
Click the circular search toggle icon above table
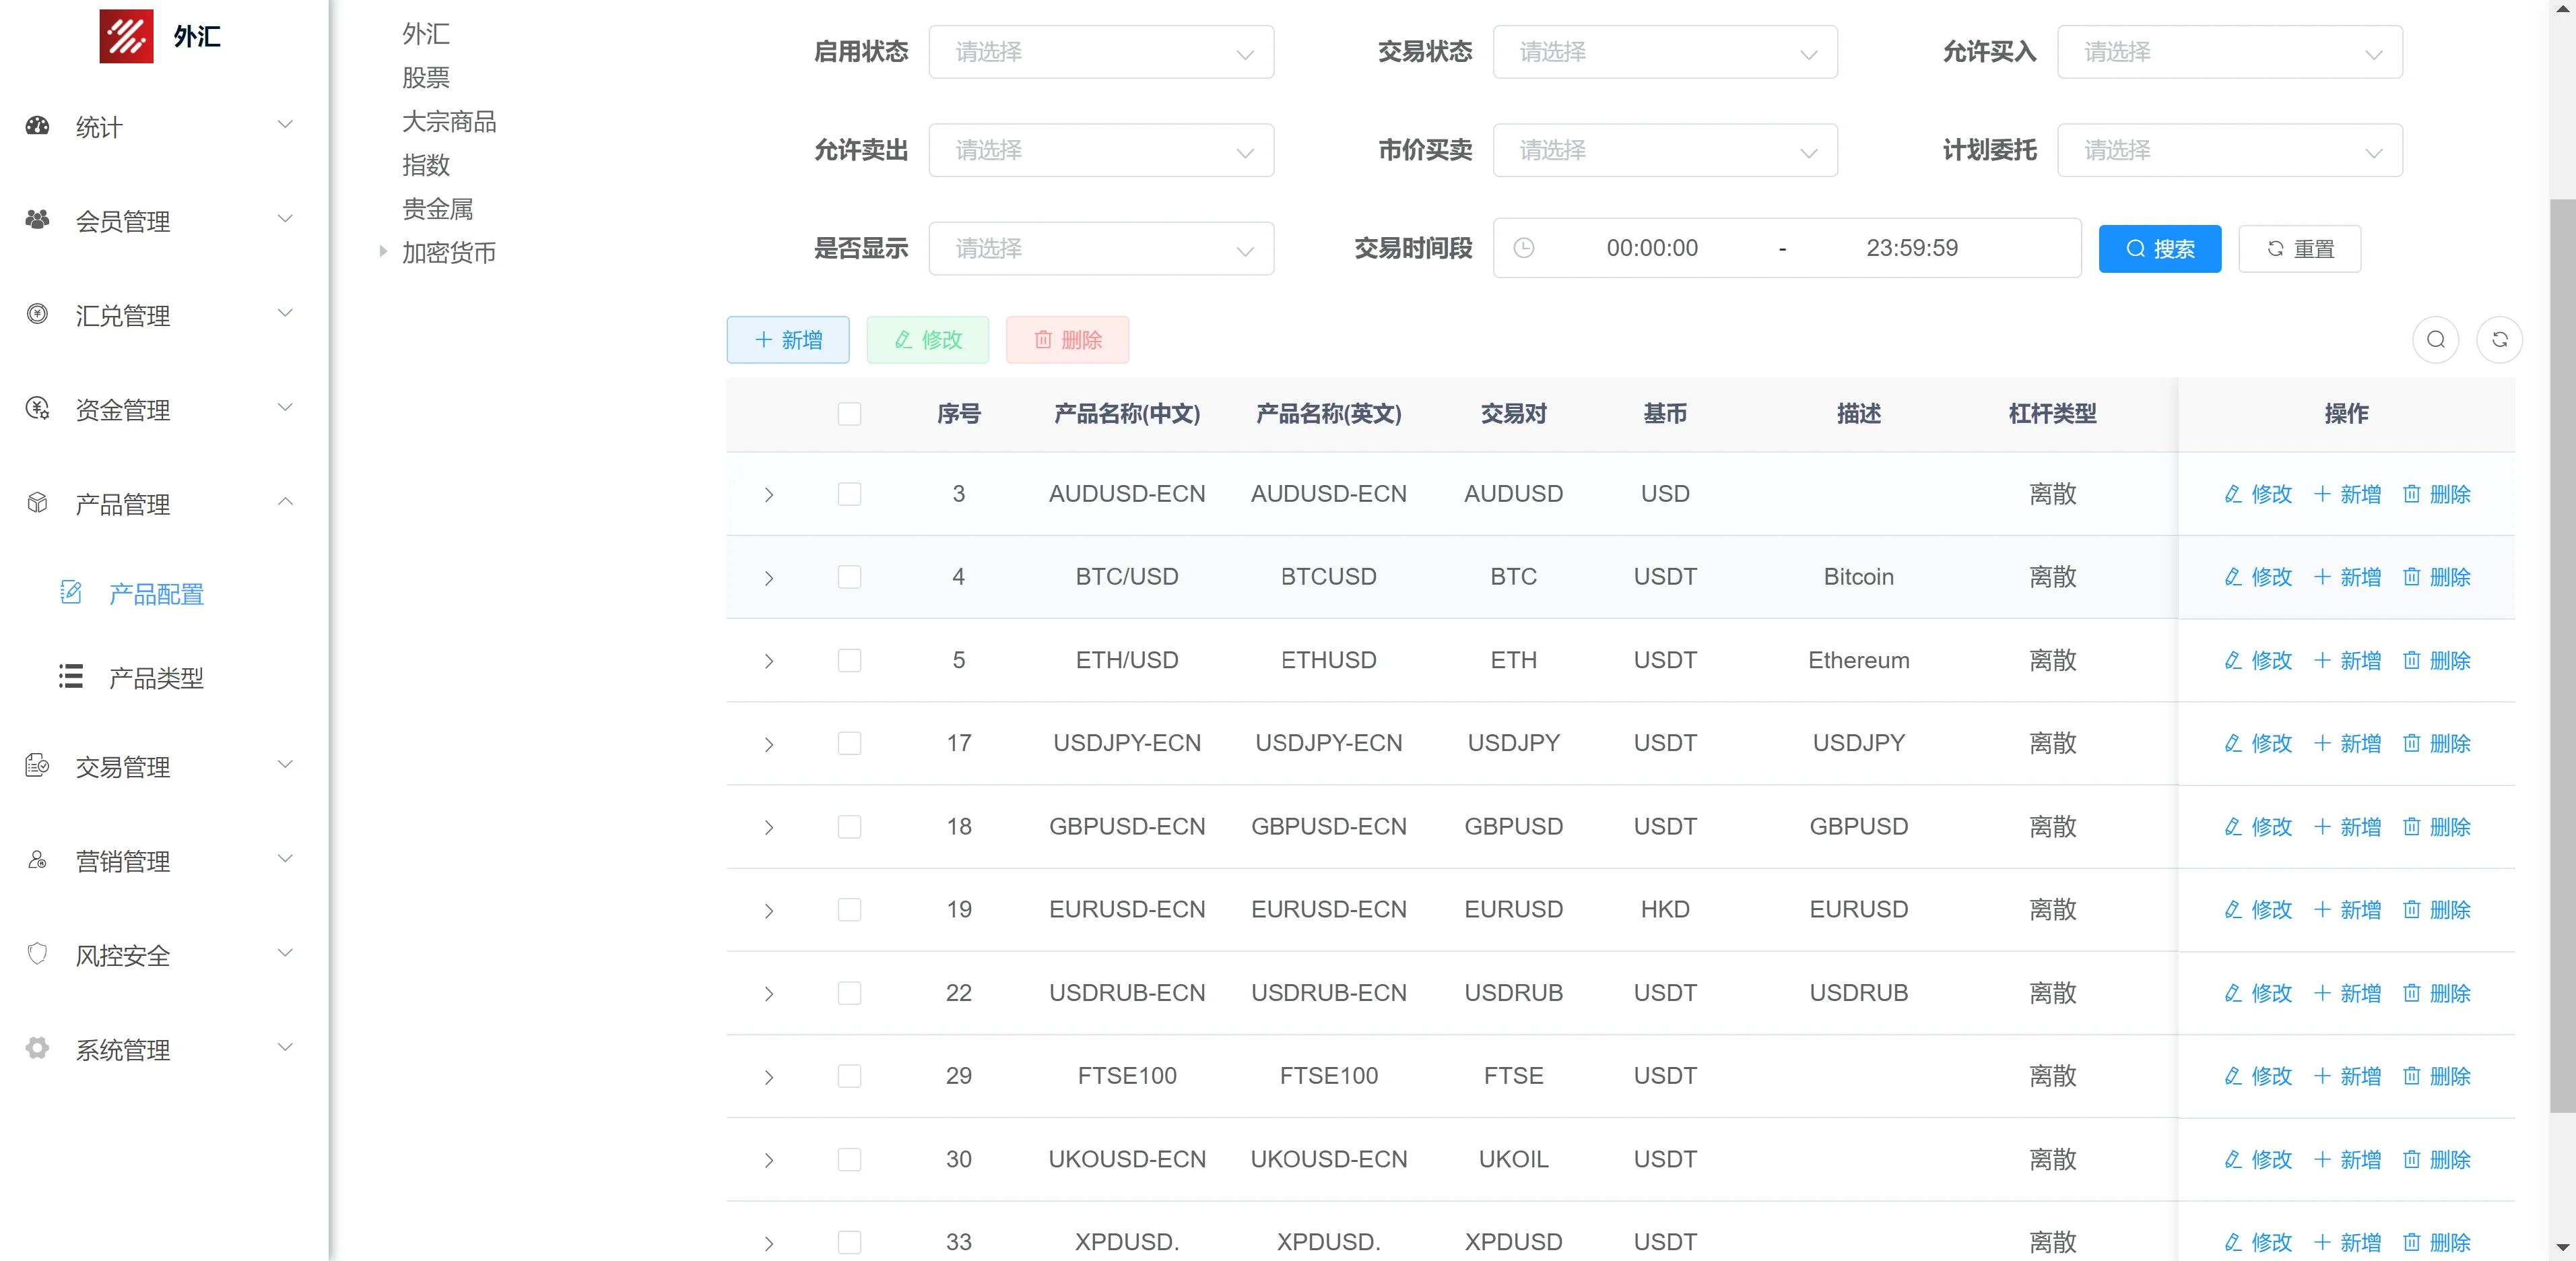pyautogui.click(x=2435, y=340)
